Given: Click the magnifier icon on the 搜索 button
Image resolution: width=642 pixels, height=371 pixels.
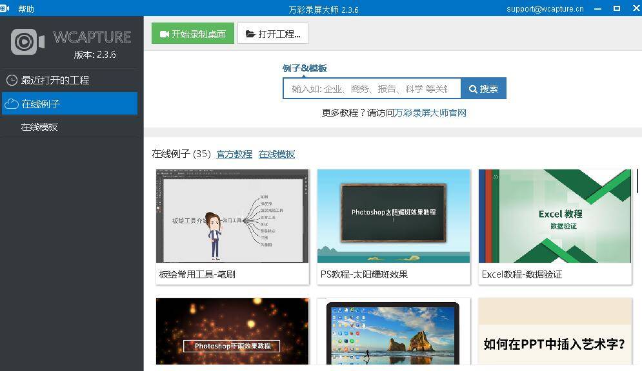Looking at the screenshot, I should coord(473,88).
